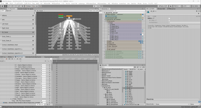Expand 10_Body folder in Project
Viewport: 201px width, 108px height.
(x=104, y=94)
